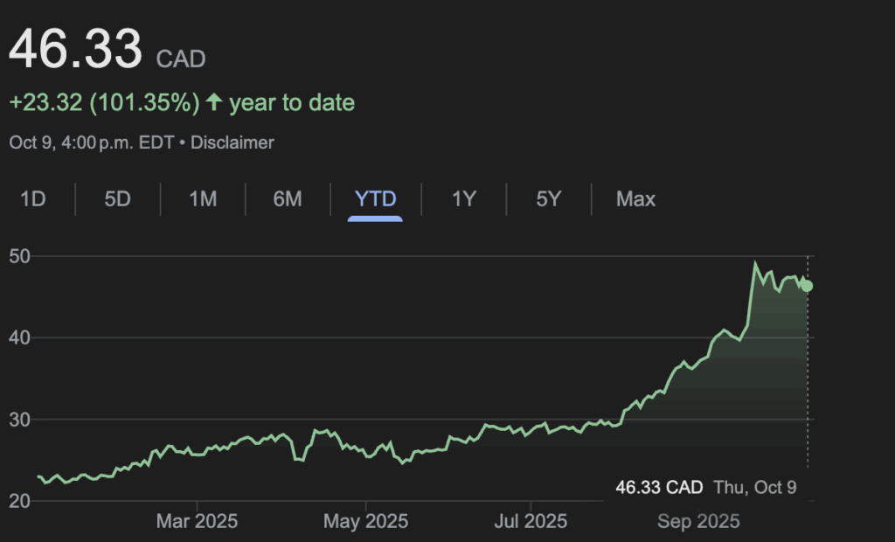
Task: Click the CAD currency label beside the price
Action: [181, 59]
